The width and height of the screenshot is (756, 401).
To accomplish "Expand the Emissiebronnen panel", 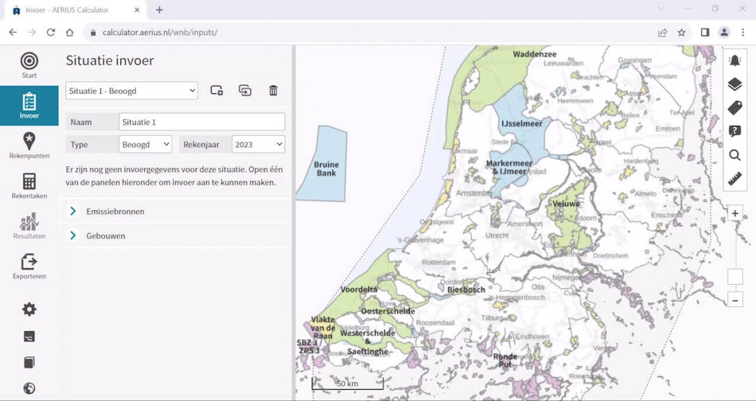I will click(x=115, y=211).
